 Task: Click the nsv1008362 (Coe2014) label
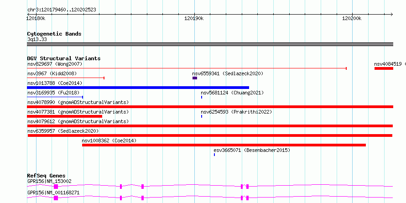click(109, 141)
